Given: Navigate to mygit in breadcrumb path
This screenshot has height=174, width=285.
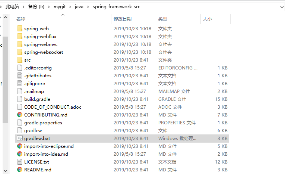Looking at the screenshot, I should pyautogui.click(x=60, y=7).
